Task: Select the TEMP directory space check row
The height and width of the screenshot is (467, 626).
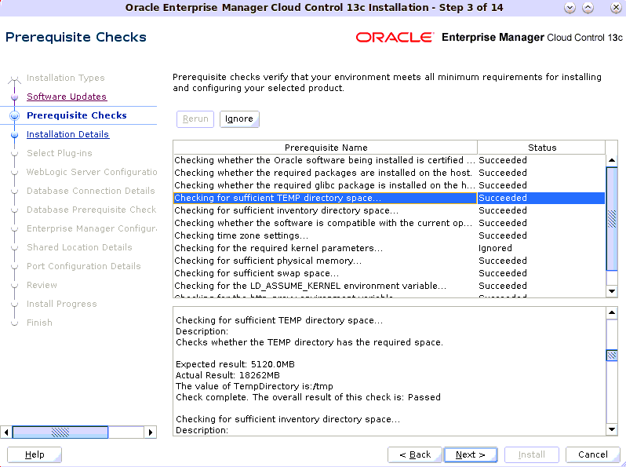Action: [x=389, y=198]
